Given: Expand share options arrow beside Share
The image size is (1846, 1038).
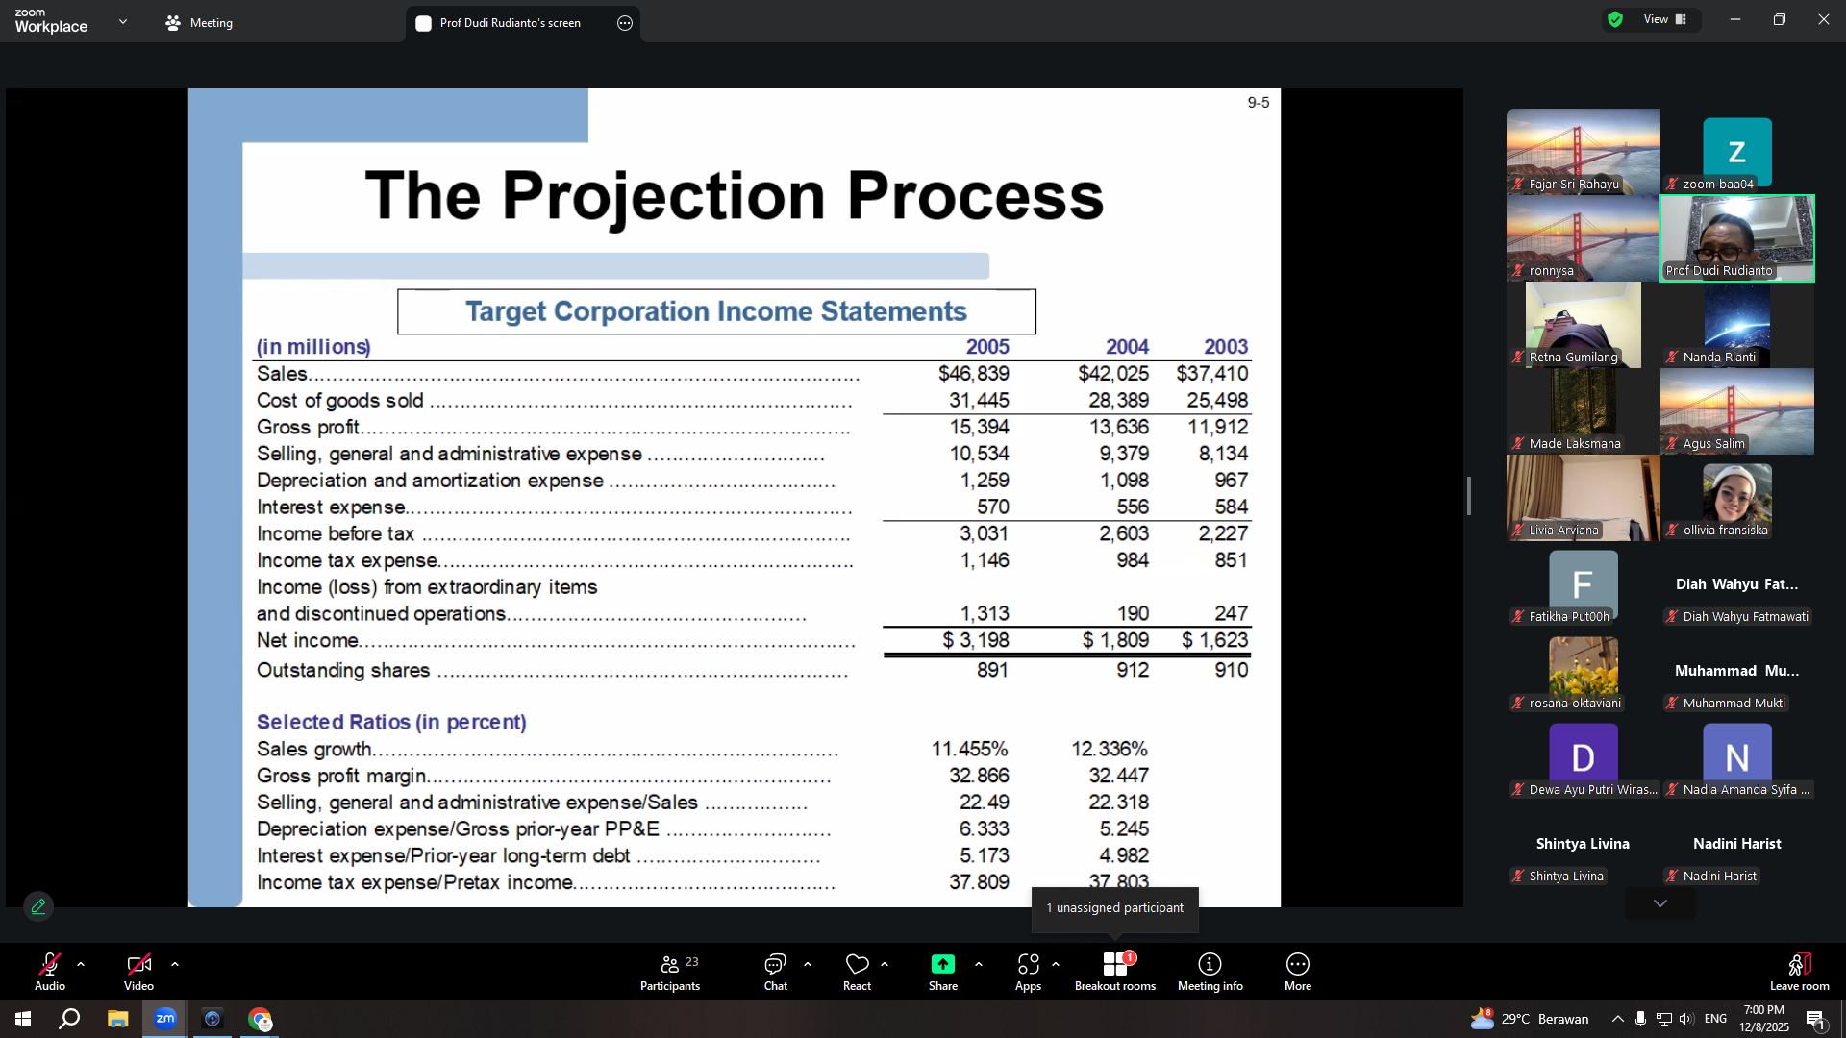Looking at the screenshot, I should pyautogui.click(x=979, y=964).
